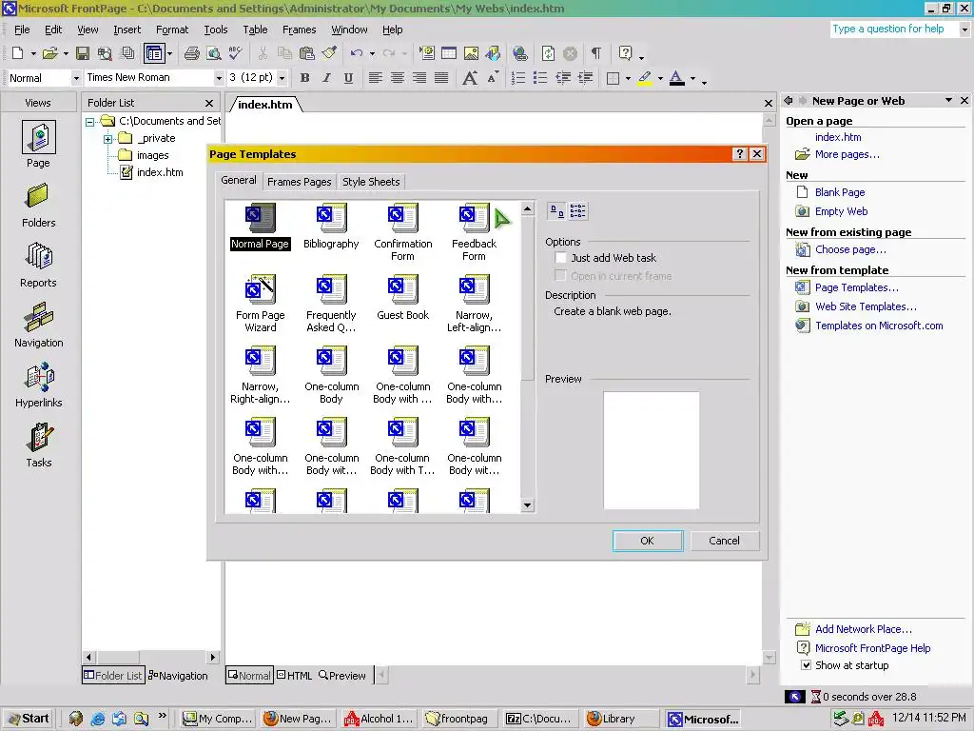Click the highlight color swatch button

coord(645,78)
